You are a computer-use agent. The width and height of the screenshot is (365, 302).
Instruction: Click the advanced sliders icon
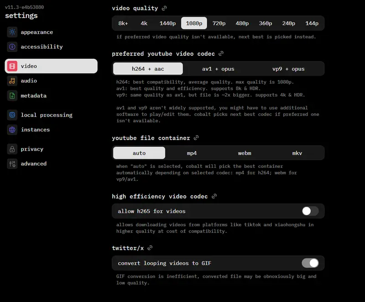tap(12, 164)
